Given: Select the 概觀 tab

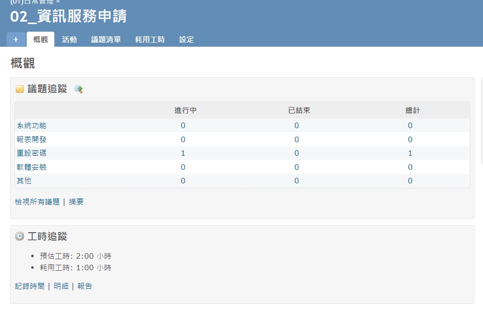Looking at the screenshot, I should (x=40, y=40).
